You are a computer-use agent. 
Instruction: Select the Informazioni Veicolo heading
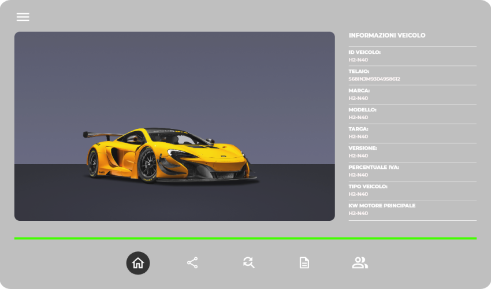(387, 35)
